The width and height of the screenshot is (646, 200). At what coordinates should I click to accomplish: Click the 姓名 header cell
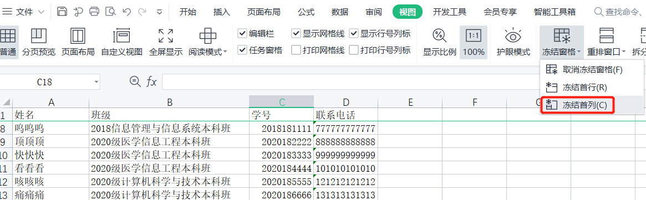(50, 114)
